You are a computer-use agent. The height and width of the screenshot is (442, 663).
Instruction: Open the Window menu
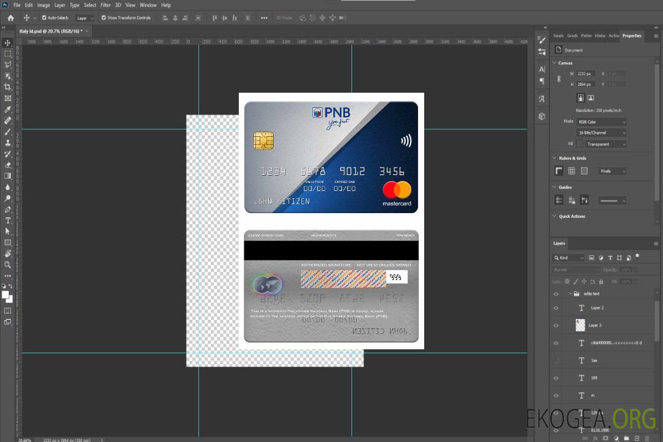pyautogui.click(x=148, y=5)
